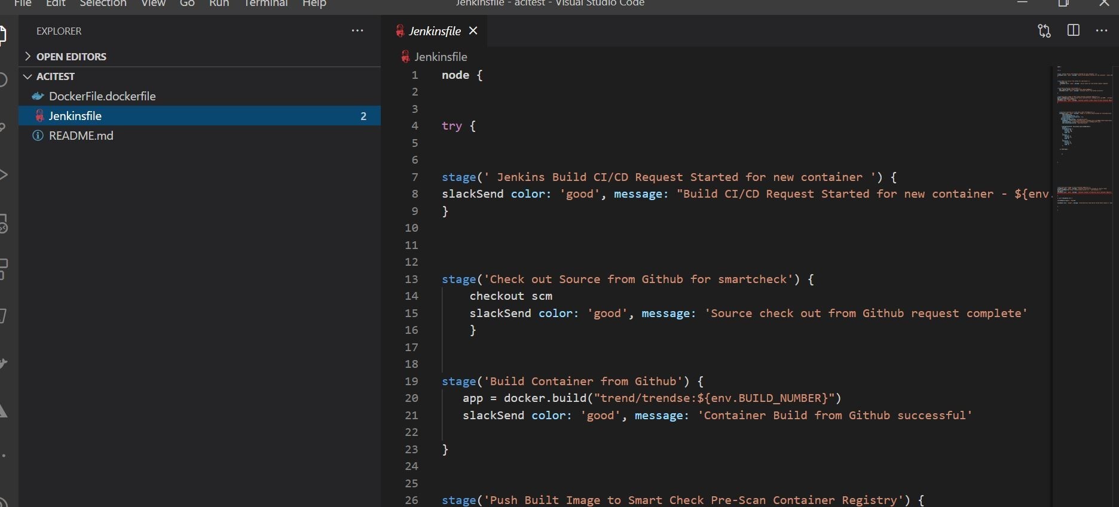Open the Run menu
The width and height of the screenshot is (1119, 507).
click(x=219, y=4)
